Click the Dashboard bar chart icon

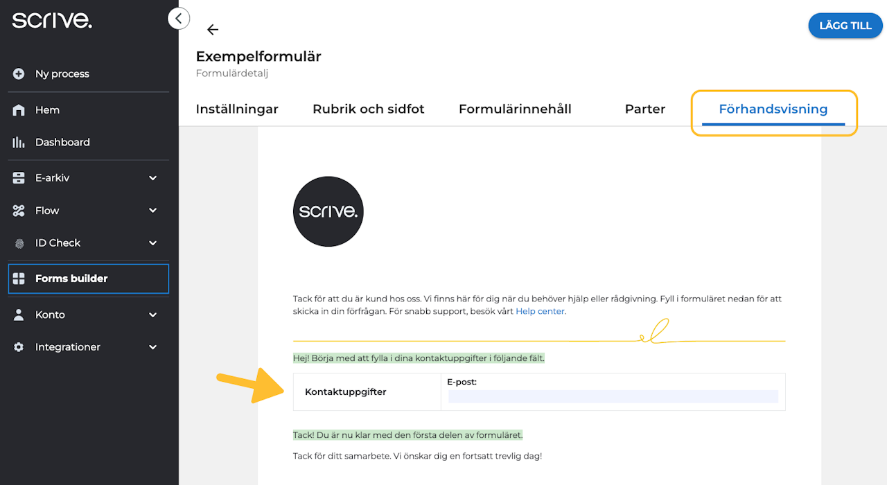[x=19, y=142]
